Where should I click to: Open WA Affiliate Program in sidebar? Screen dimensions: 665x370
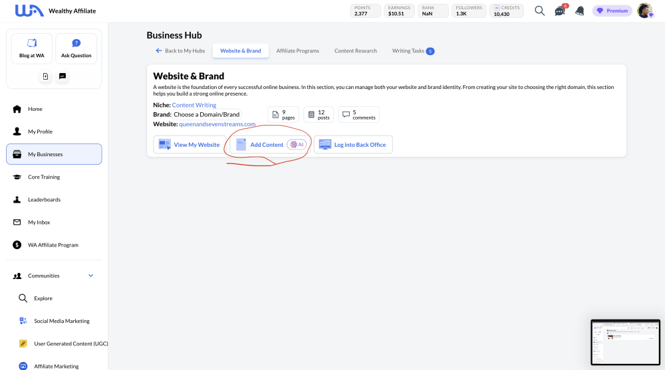tap(54, 245)
